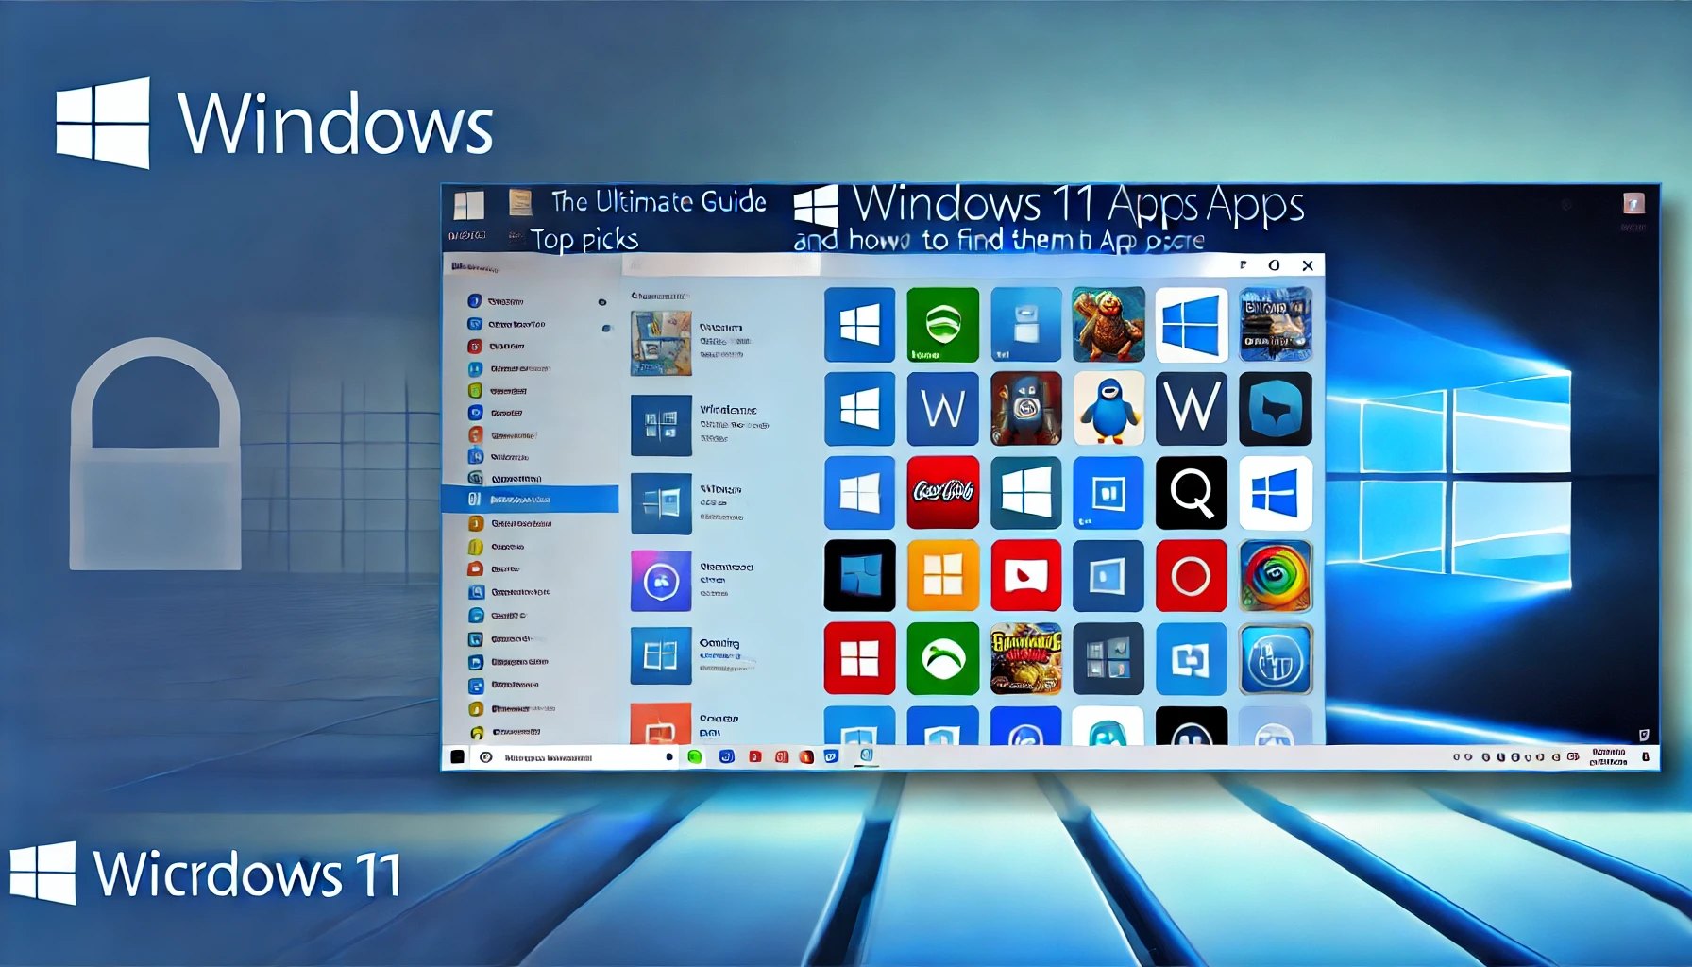Screen dimensions: 1692x967
Task: Open the Windows-logo desktop shortcut icon
Action: [x=468, y=205]
